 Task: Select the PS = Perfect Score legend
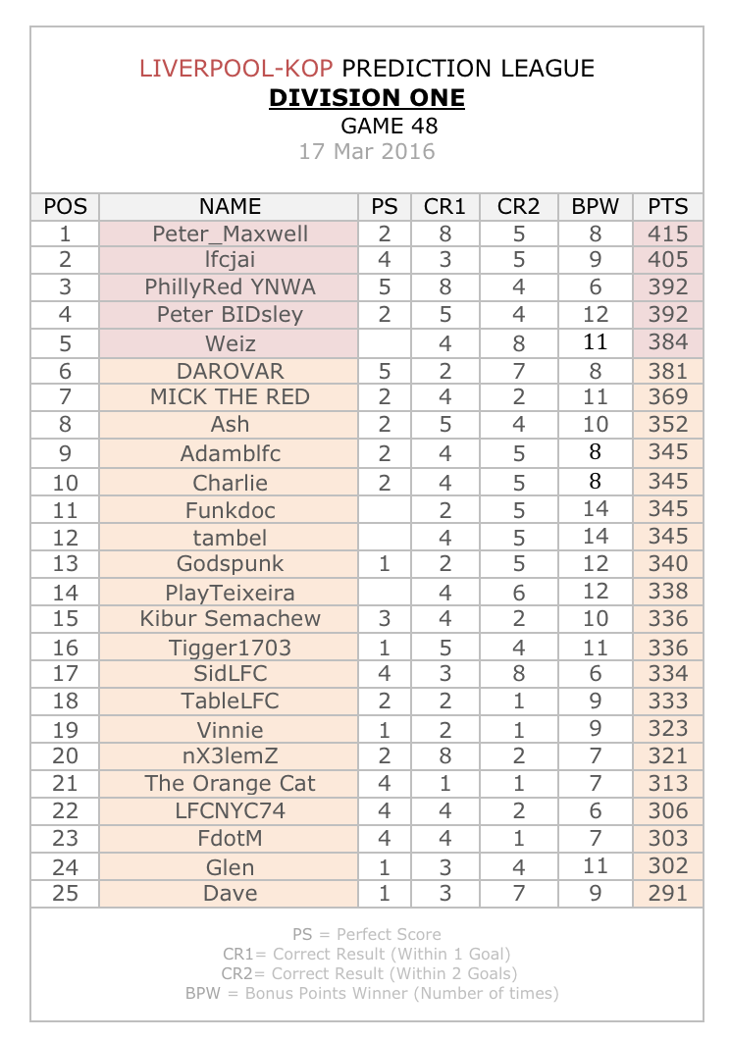367,935
